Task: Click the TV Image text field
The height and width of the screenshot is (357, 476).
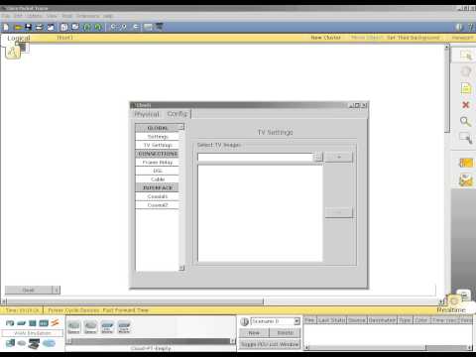Action: click(255, 157)
